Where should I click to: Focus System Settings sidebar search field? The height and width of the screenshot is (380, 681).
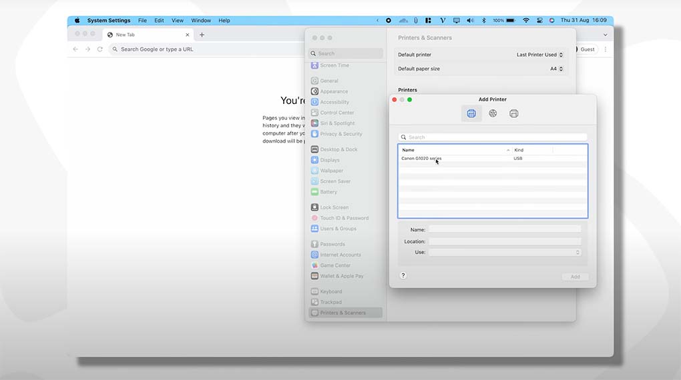(x=346, y=53)
